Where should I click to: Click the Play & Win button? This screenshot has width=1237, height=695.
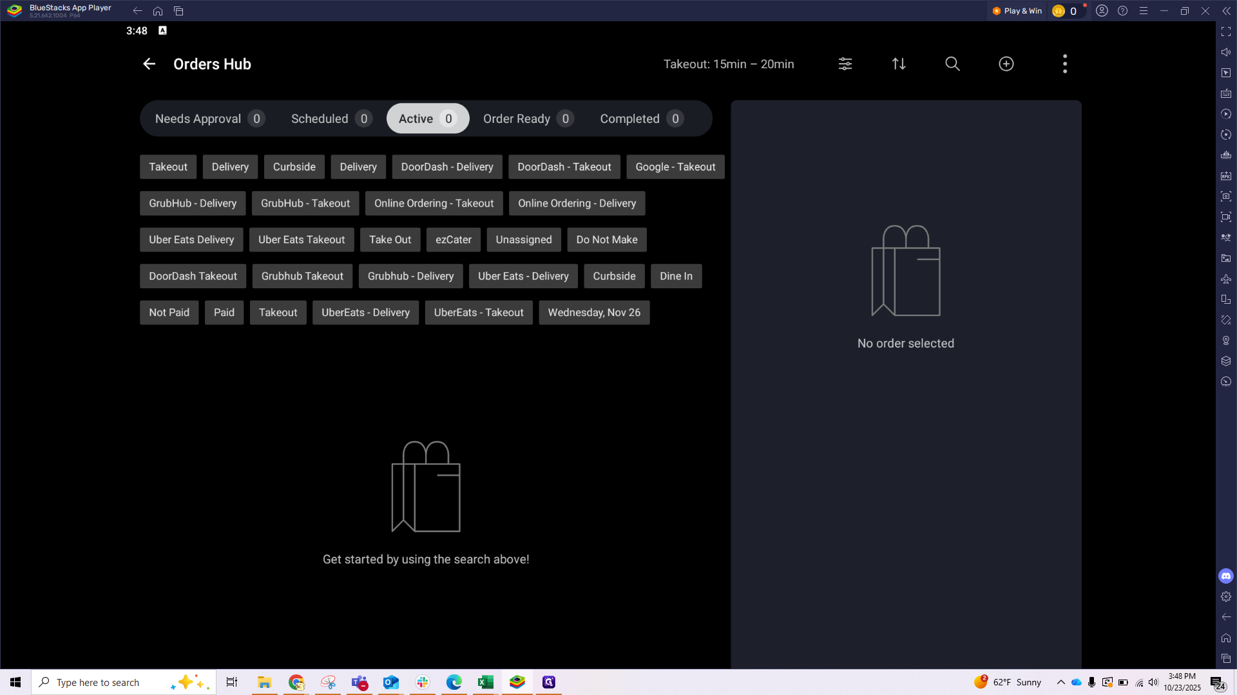point(1017,11)
